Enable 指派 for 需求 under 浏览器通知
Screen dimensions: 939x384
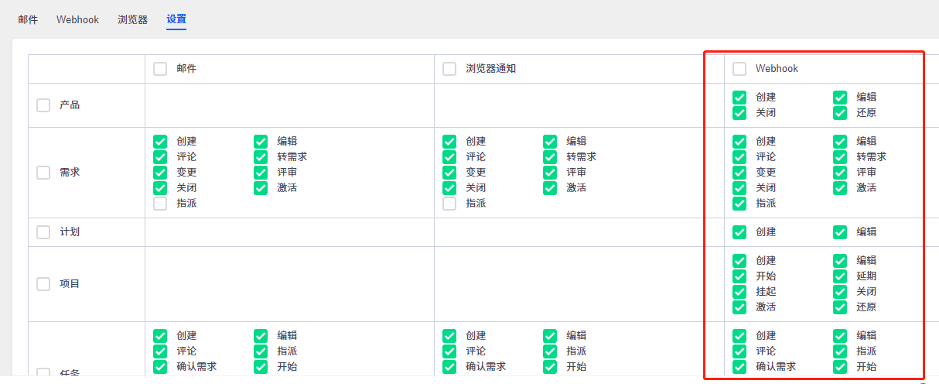click(x=449, y=204)
